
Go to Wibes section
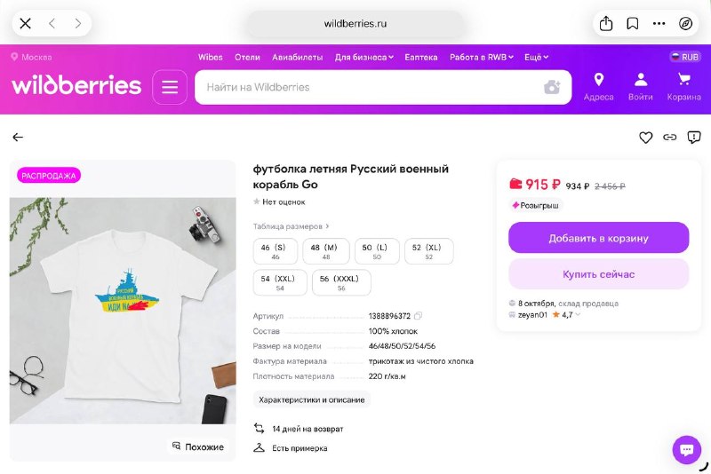pyautogui.click(x=211, y=57)
